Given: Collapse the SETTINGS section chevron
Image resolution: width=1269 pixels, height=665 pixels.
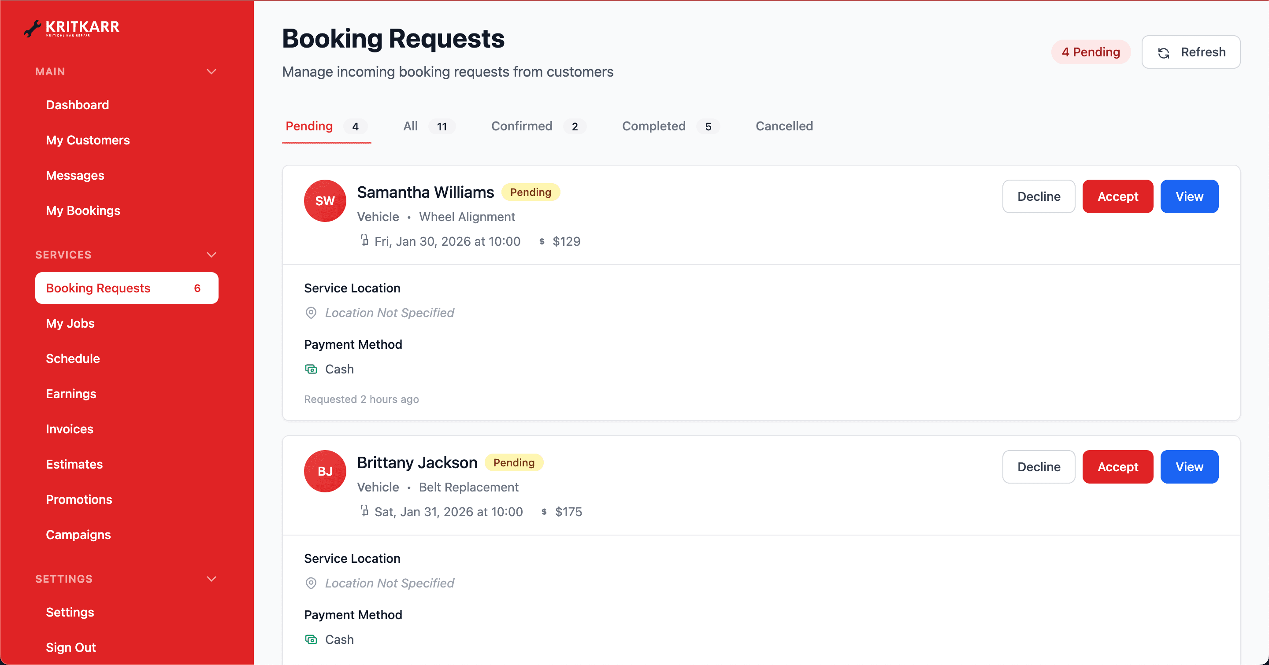Looking at the screenshot, I should pyautogui.click(x=211, y=579).
